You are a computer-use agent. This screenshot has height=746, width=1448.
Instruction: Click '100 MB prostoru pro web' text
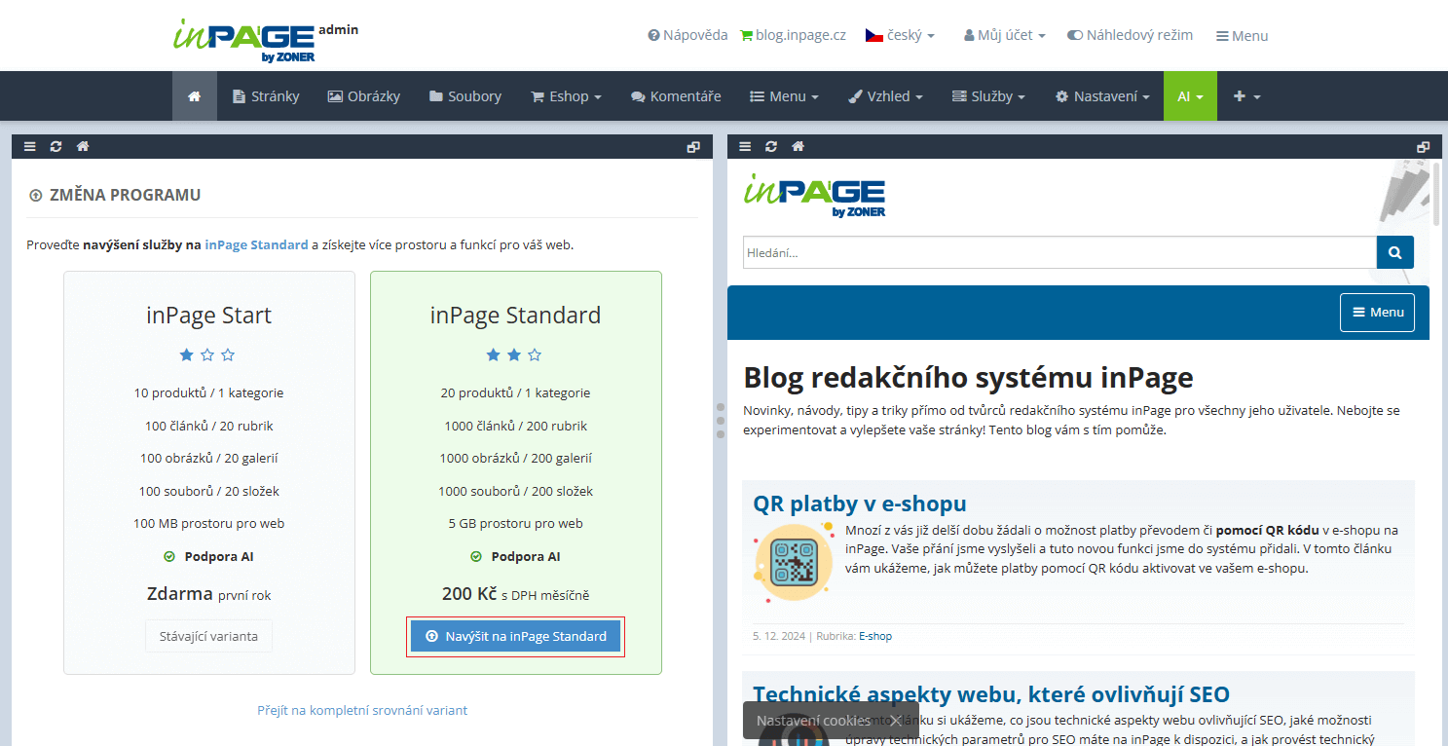[209, 523]
